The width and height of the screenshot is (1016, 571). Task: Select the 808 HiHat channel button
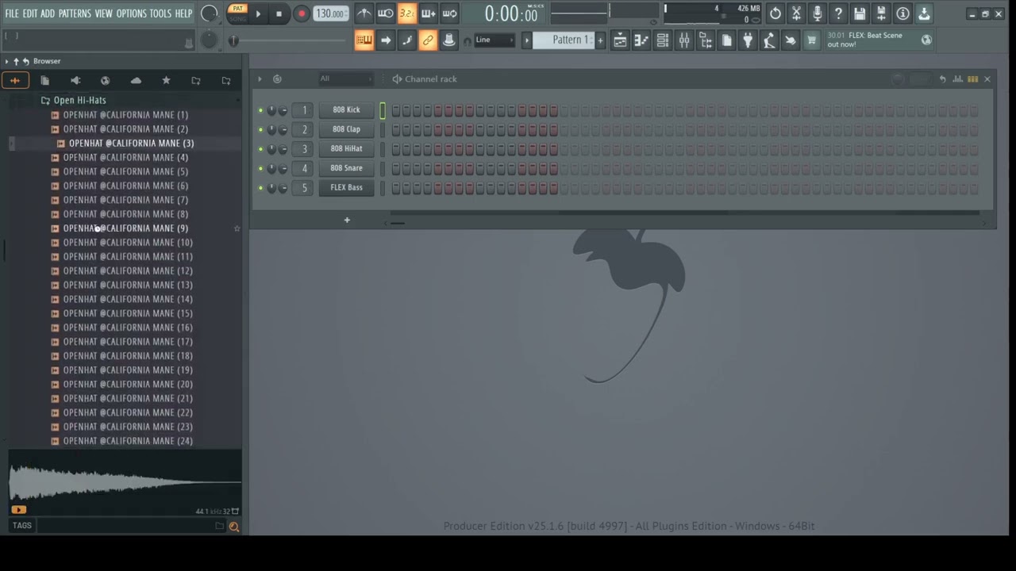(x=346, y=149)
